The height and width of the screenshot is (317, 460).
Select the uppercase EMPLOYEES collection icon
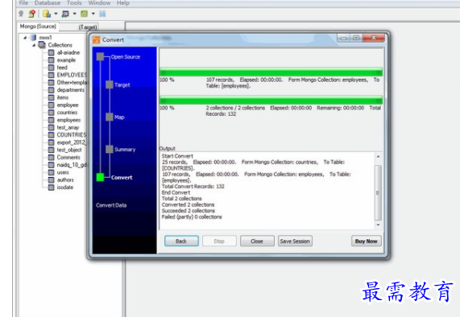point(51,75)
